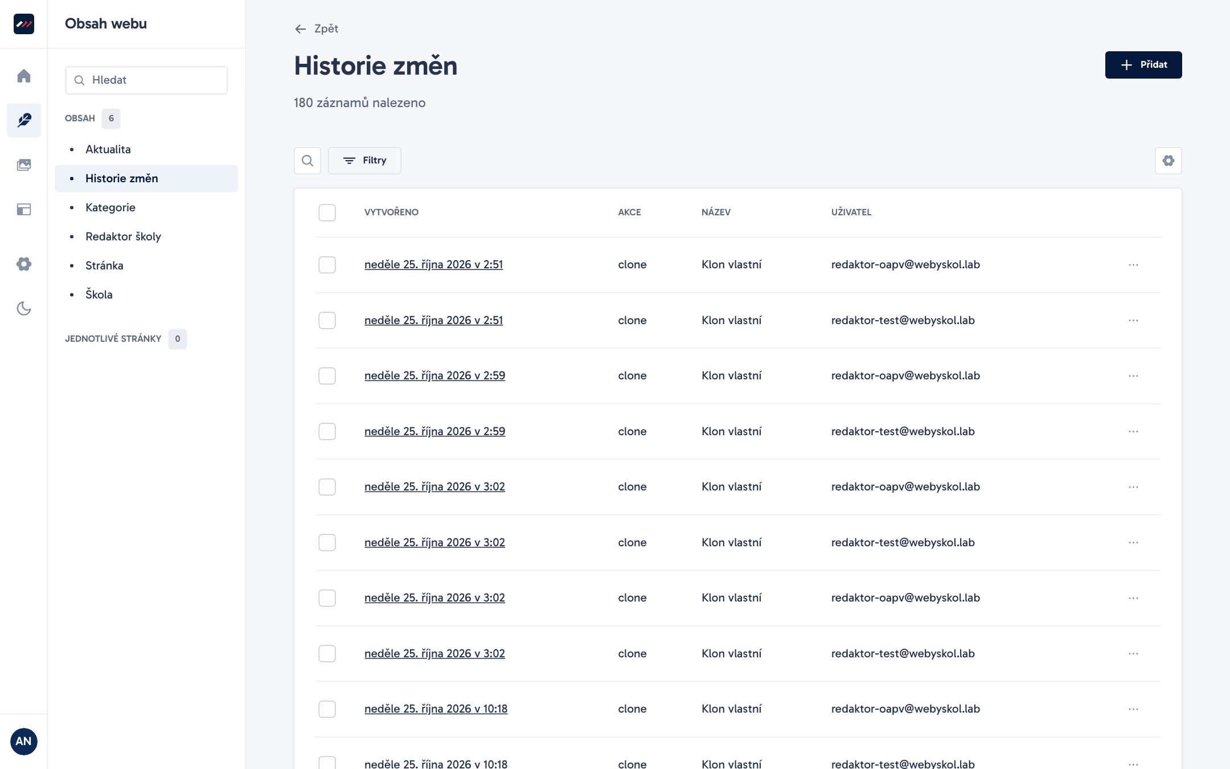The width and height of the screenshot is (1230, 769).
Task: Open row actions for 2:59 redaktor-oapv entry
Action: (x=1133, y=376)
